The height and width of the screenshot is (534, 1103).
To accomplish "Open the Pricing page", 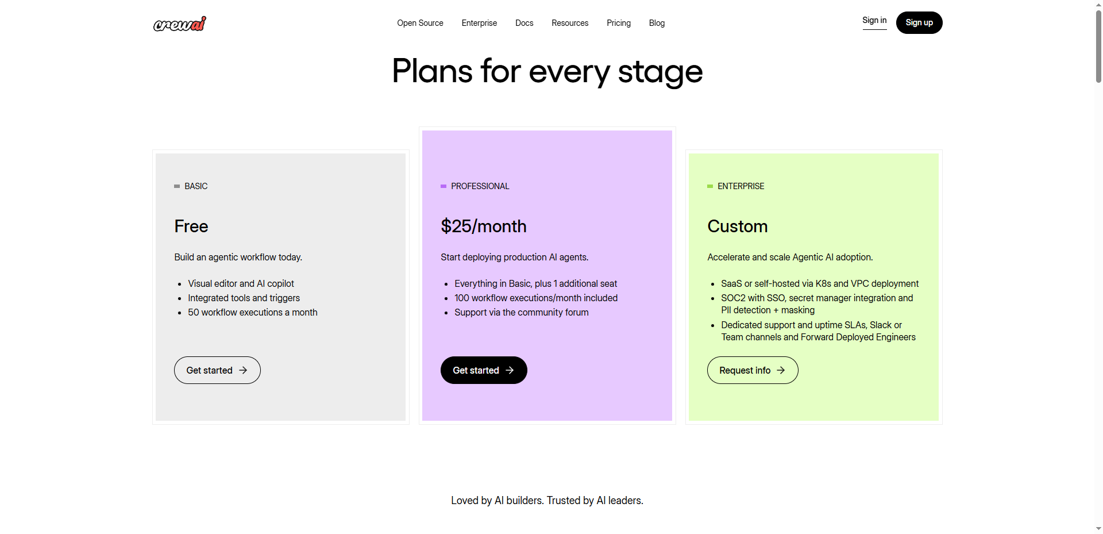I will tap(619, 23).
